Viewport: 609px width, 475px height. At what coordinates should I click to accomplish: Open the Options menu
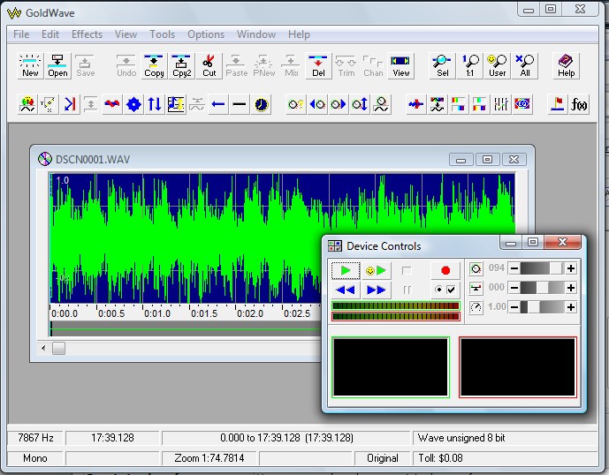click(206, 34)
